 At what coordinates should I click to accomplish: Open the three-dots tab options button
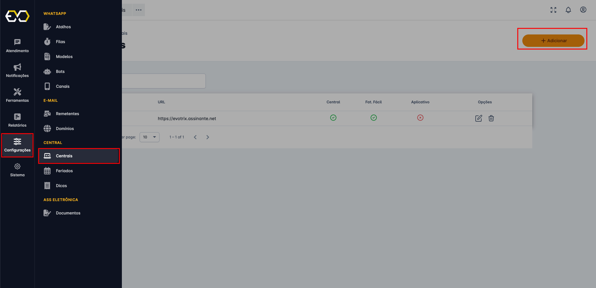(x=139, y=10)
